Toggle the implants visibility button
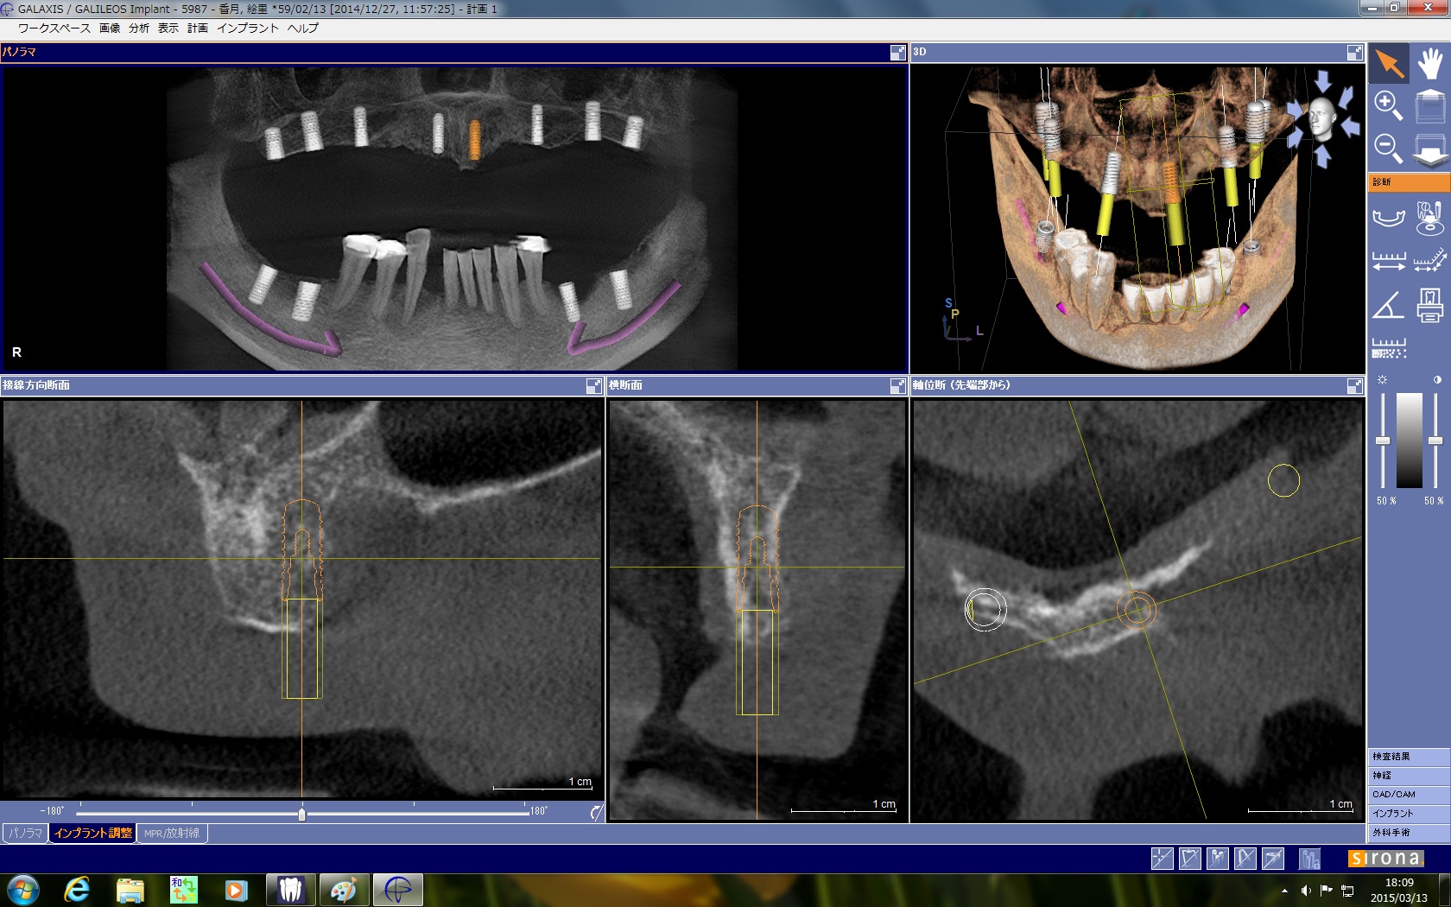The image size is (1451, 907). 1217,858
